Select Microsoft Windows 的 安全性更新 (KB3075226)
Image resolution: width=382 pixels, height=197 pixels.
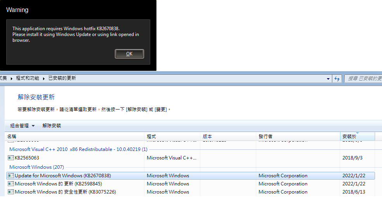[x=190, y=192]
